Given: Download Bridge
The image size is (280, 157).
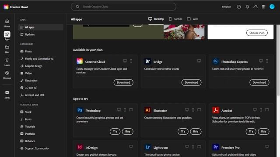Looking at the screenshot, I should (192, 82).
